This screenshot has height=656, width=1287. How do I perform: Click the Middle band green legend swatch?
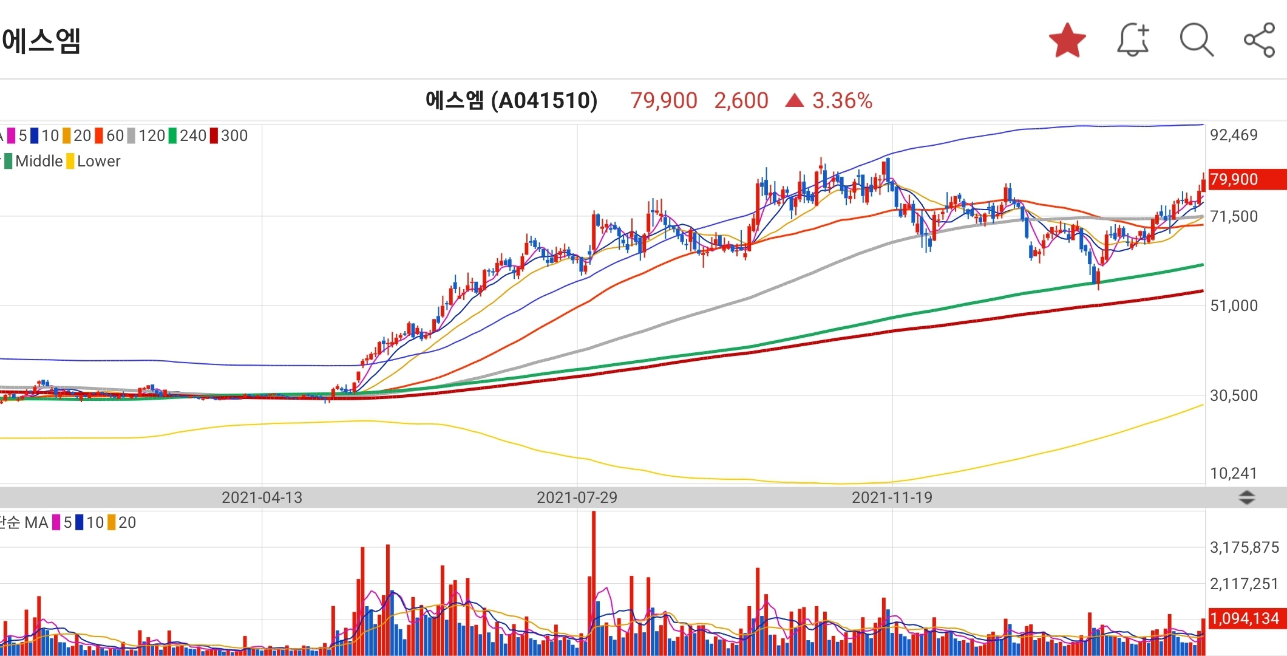pos(8,161)
